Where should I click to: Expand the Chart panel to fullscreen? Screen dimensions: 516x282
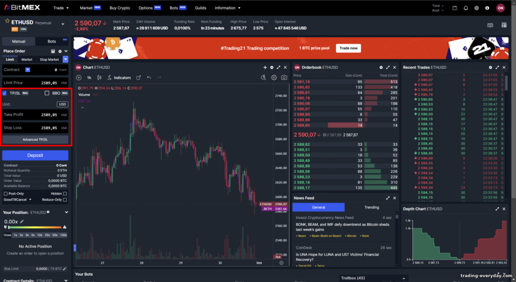tap(278, 67)
